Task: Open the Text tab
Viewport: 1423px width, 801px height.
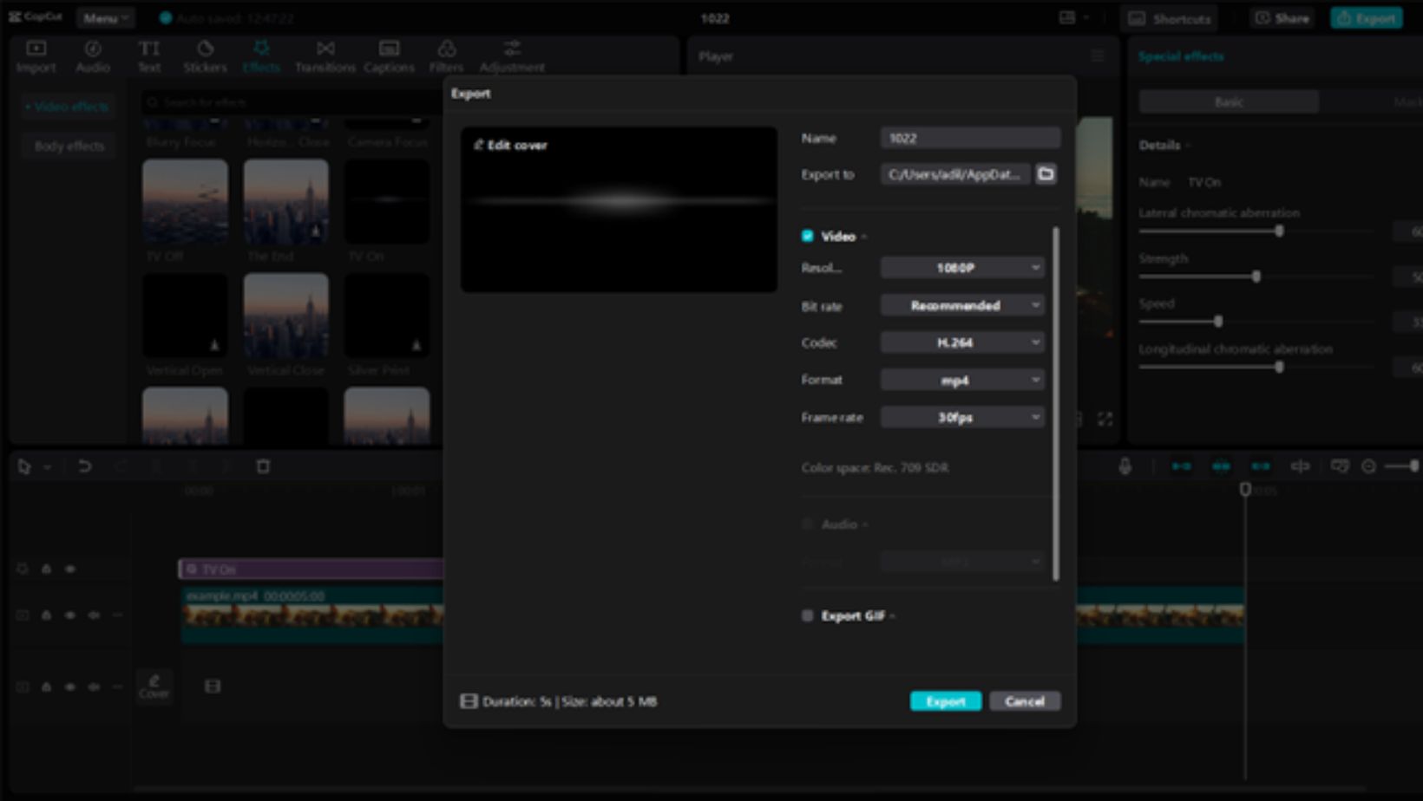Action: (149, 56)
